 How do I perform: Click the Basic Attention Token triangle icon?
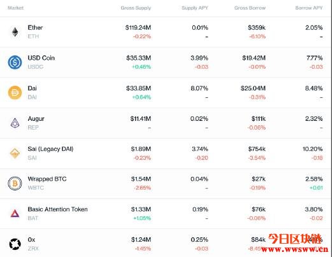(15, 214)
